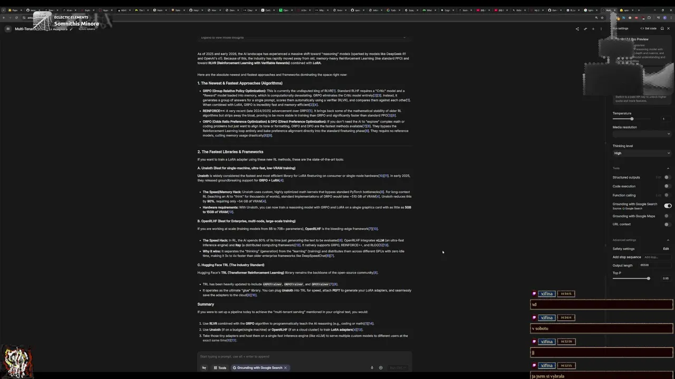Click xifina chat message 'xd'

602,304
